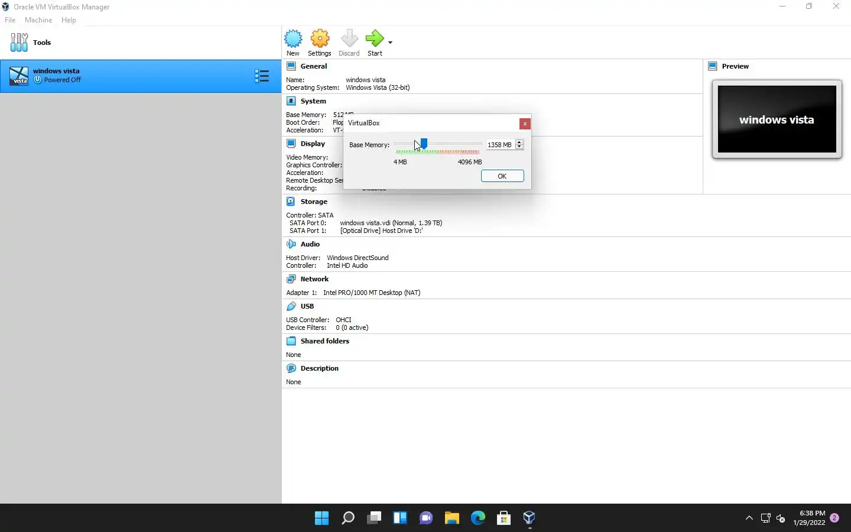Click OK in the Base Memory dialog
Screen dimensions: 851x532
(x=502, y=176)
